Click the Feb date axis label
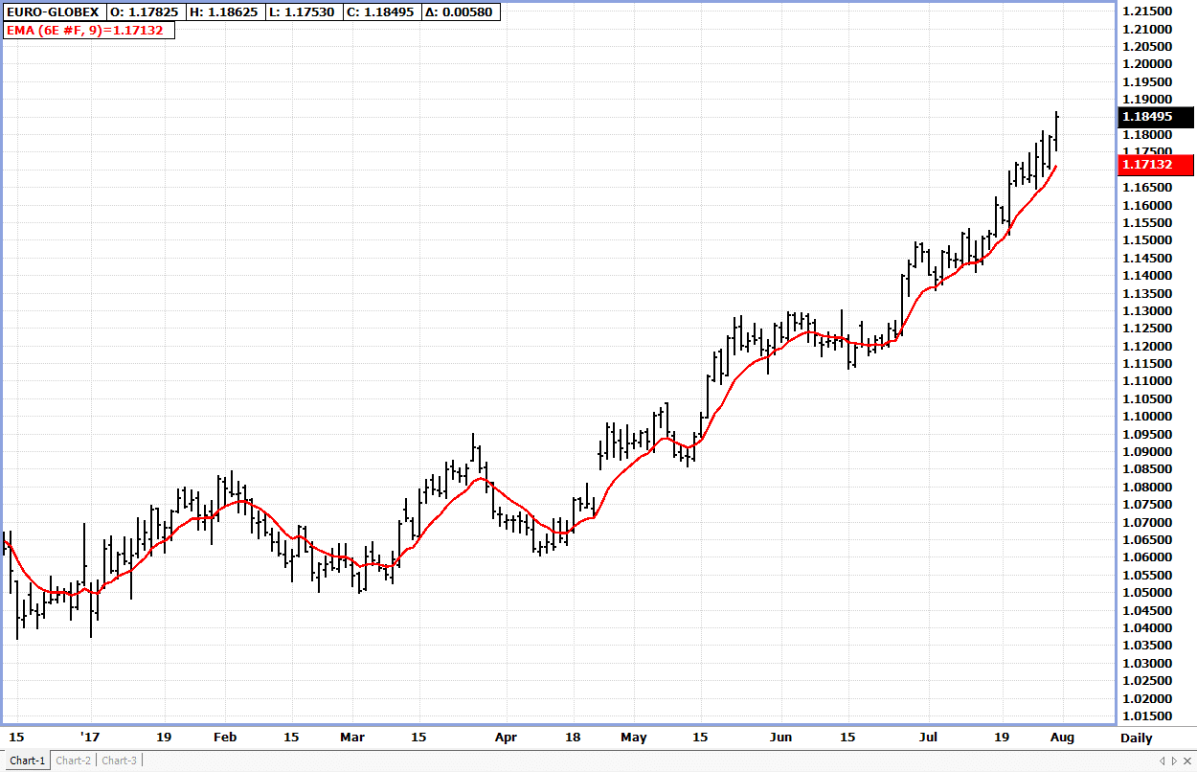This screenshot has height=772, width=1197. (x=225, y=738)
